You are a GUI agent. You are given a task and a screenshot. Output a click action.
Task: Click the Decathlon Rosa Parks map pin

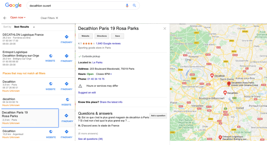(x=229, y=84)
